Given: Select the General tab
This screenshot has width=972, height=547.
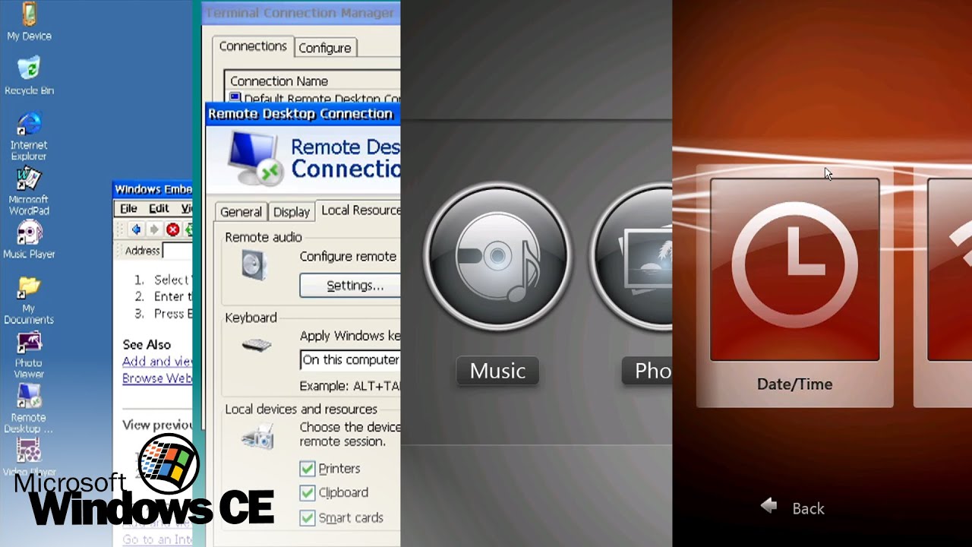Looking at the screenshot, I should (x=241, y=212).
